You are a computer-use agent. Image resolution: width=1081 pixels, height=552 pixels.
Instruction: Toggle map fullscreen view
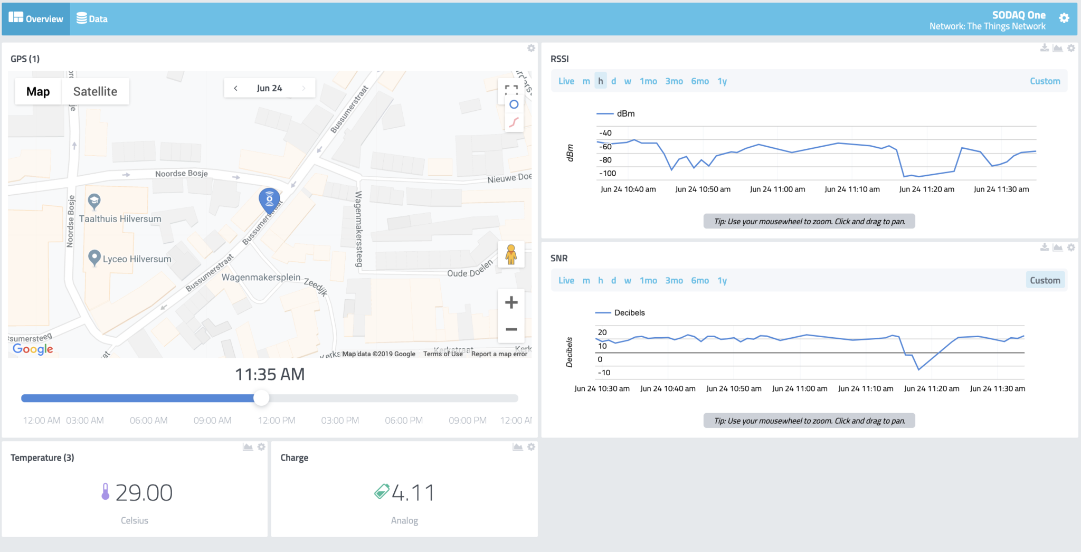pyautogui.click(x=511, y=90)
